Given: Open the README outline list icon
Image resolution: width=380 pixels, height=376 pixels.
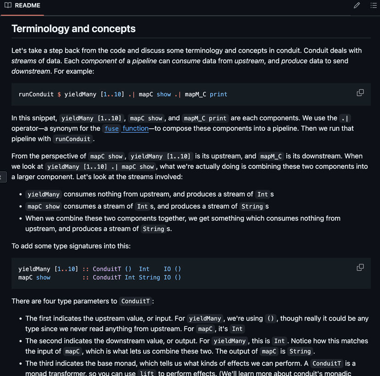Looking at the screenshot, I should click(374, 6).
